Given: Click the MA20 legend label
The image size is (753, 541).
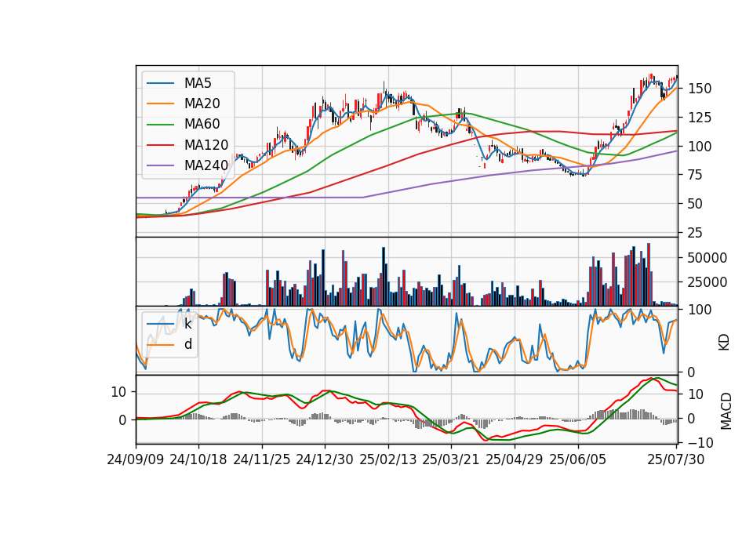Looking at the screenshot, I should [x=202, y=103].
